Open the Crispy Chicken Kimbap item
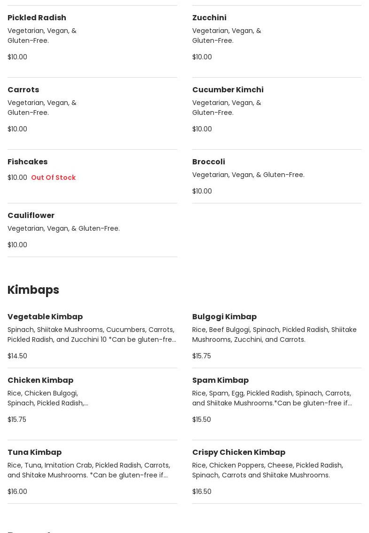 pyautogui.click(x=238, y=452)
